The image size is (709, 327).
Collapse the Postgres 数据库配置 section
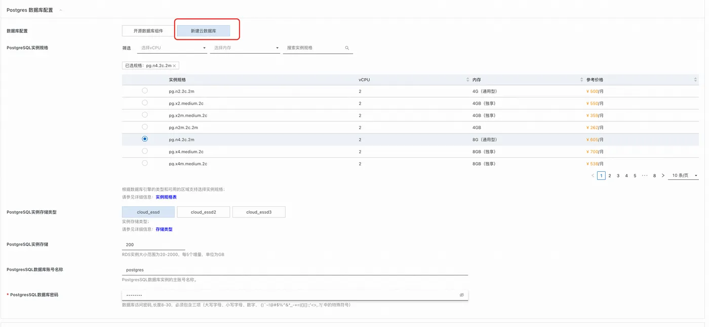click(61, 10)
